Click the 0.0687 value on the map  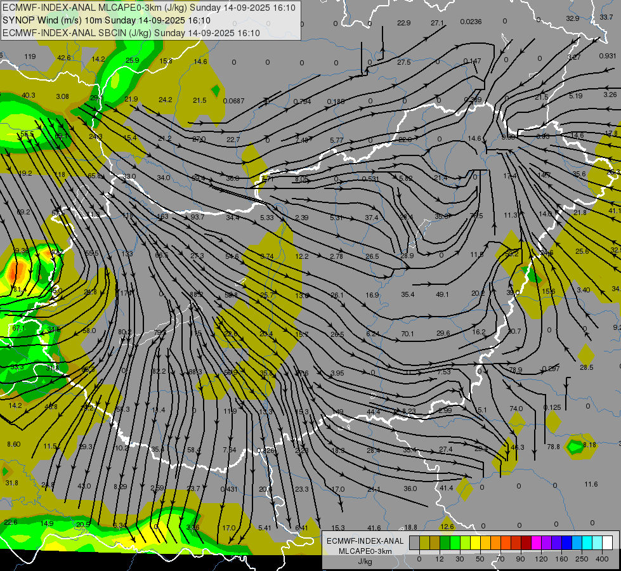click(x=233, y=101)
